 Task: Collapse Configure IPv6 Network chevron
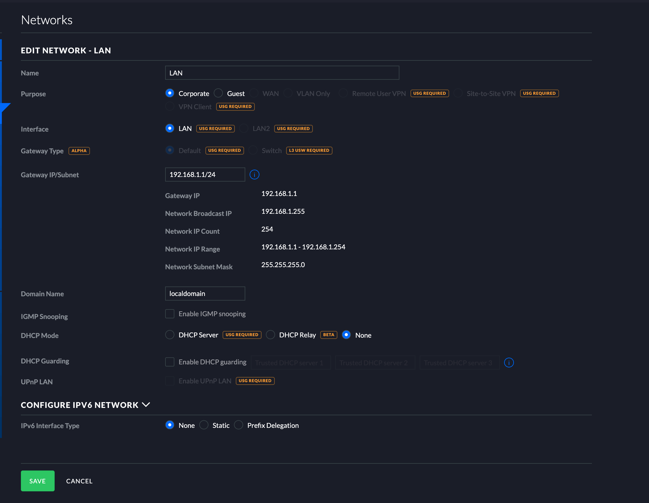click(x=146, y=405)
